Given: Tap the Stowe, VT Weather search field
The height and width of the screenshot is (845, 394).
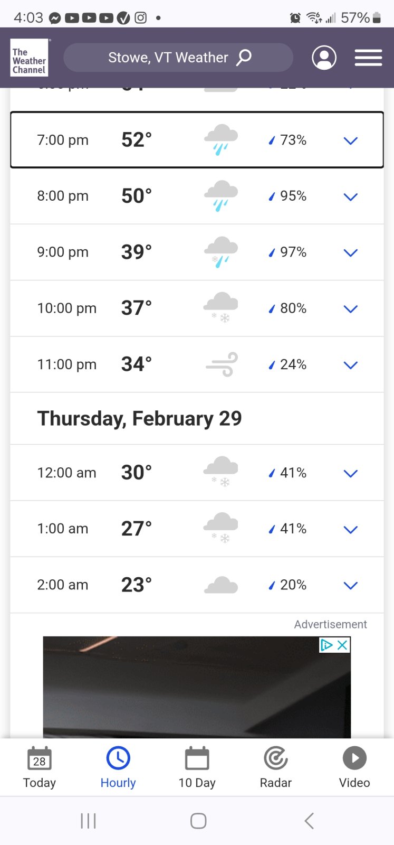Looking at the screenshot, I should click(x=178, y=58).
